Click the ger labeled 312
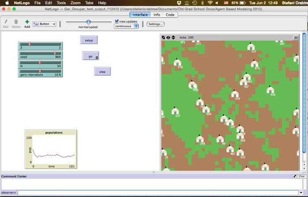The image size is (308, 197). pos(240,152)
